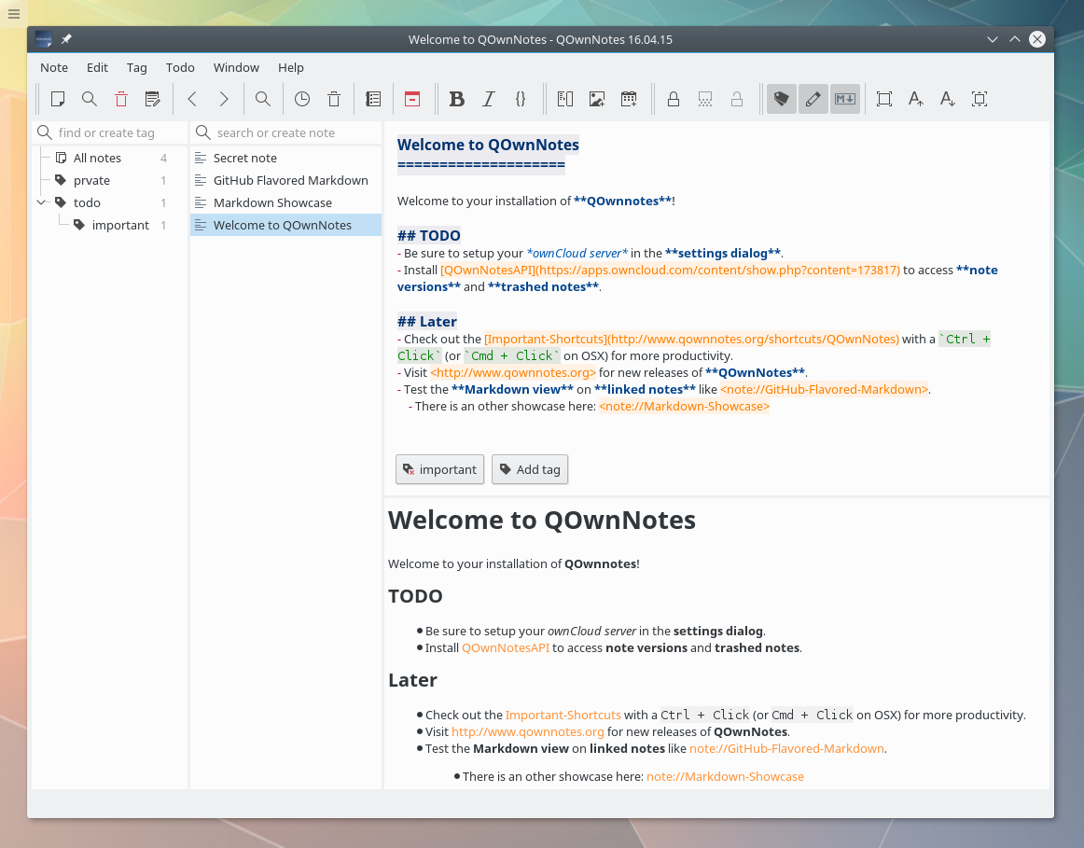Toggle the tag pane visibility
Viewport: 1084px width, 848px height.
781,99
